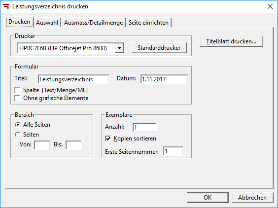Click the Anzahl copies field
Screen dimensions: 278x208
pyautogui.click(x=144, y=127)
